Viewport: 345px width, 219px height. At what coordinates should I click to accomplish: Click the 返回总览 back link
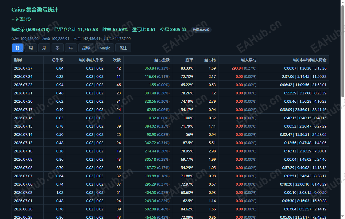pos(21,19)
